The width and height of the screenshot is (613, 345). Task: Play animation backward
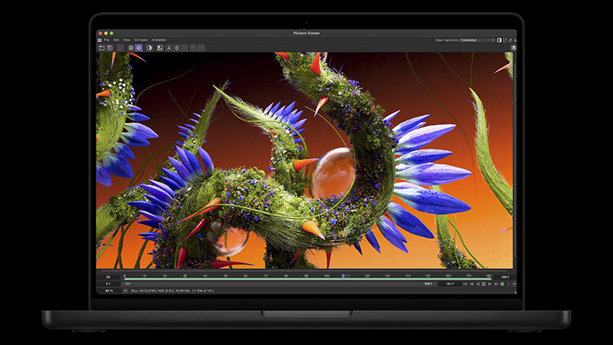coord(477,284)
